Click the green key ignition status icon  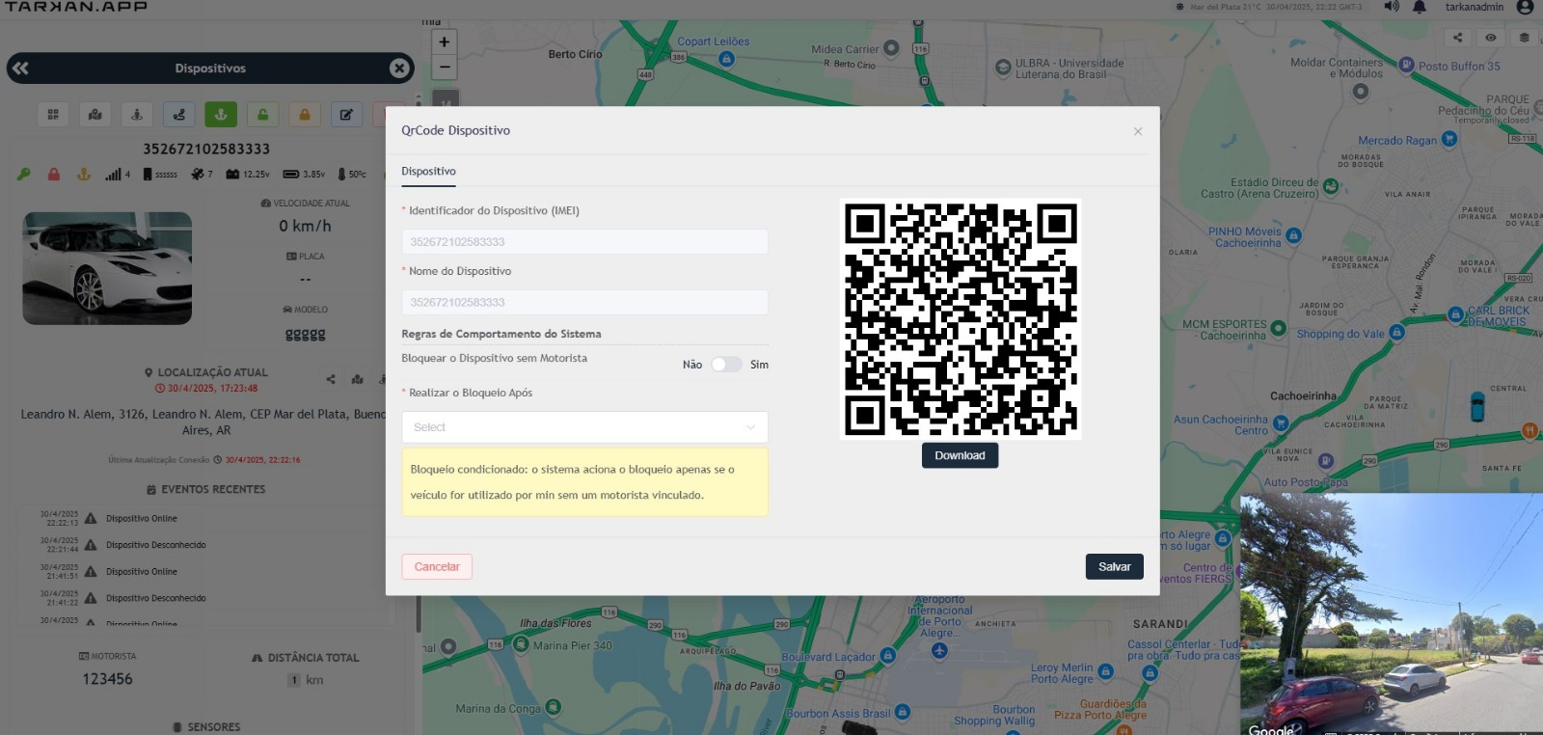(24, 174)
